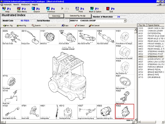
Task: Select the 4702 Brake Master Cylinder thumbnail
Action: (12, 112)
